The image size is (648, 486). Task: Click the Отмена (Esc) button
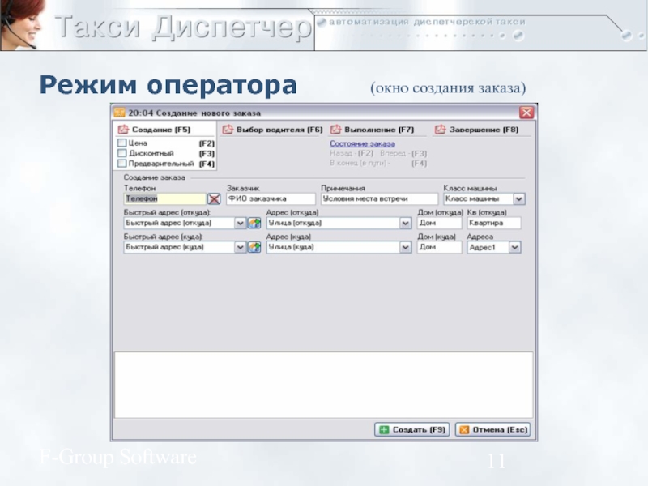492,429
